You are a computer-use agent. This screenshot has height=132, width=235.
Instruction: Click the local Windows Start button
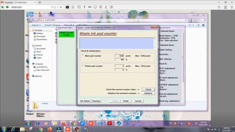pyautogui.click(x=4, y=129)
